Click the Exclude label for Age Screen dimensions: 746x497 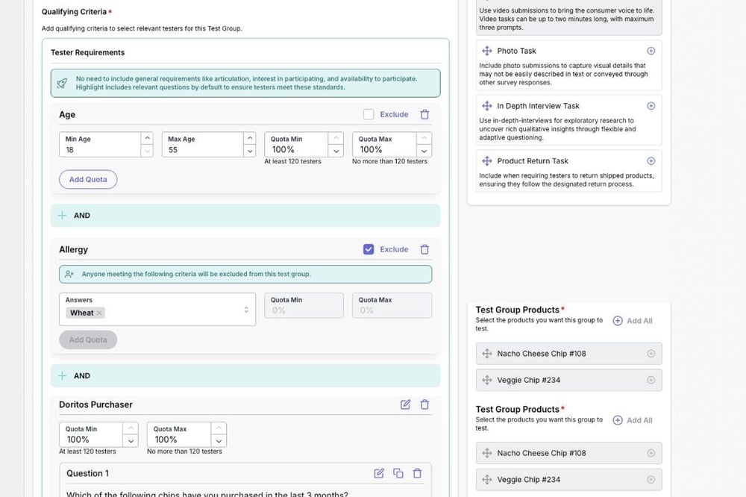(x=394, y=114)
